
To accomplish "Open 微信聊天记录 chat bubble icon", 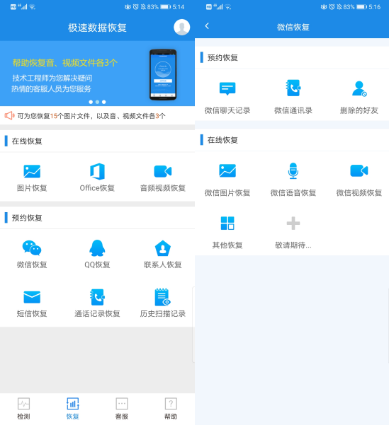I will pyautogui.click(x=227, y=88).
